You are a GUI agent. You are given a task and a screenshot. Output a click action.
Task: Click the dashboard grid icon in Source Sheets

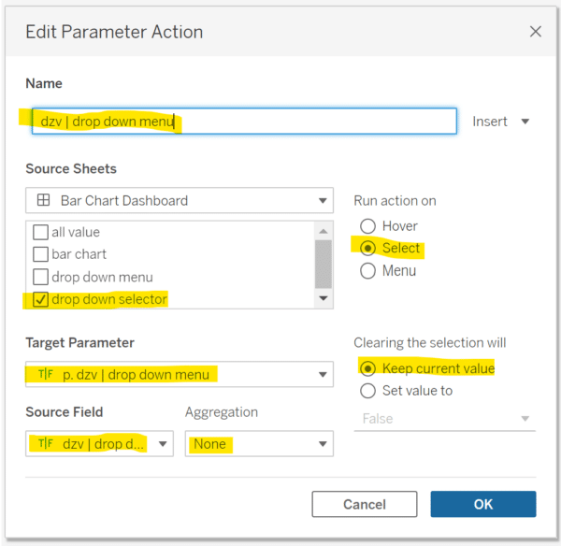pos(43,200)
